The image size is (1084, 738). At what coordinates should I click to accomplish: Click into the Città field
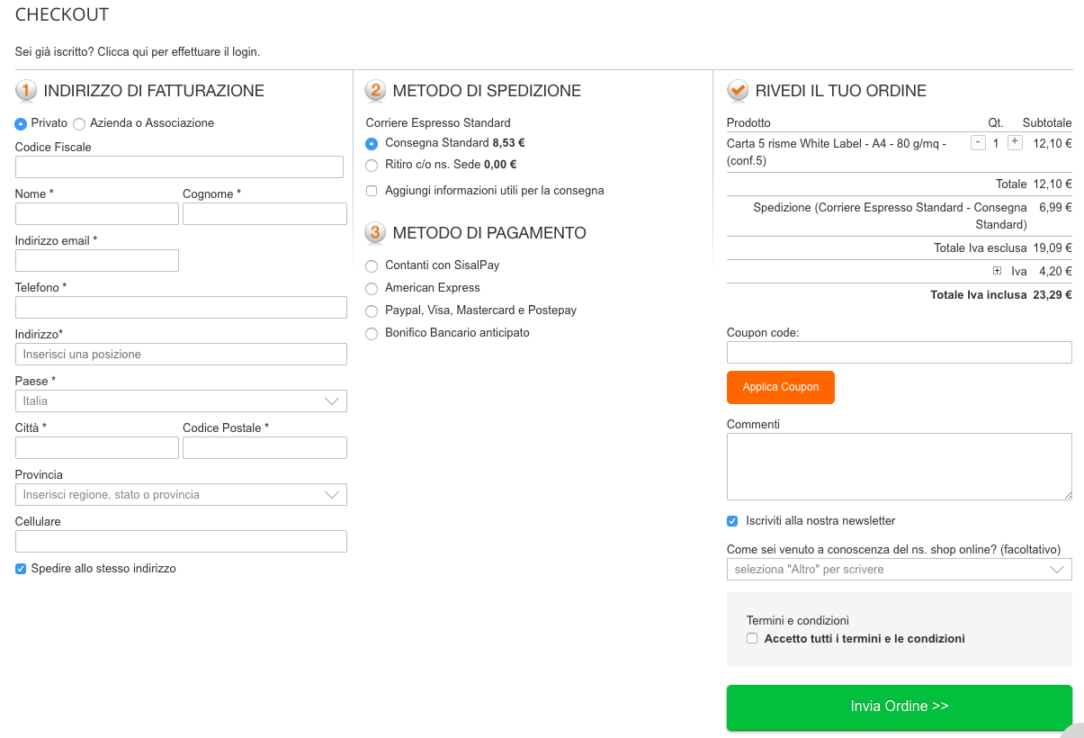97,448
